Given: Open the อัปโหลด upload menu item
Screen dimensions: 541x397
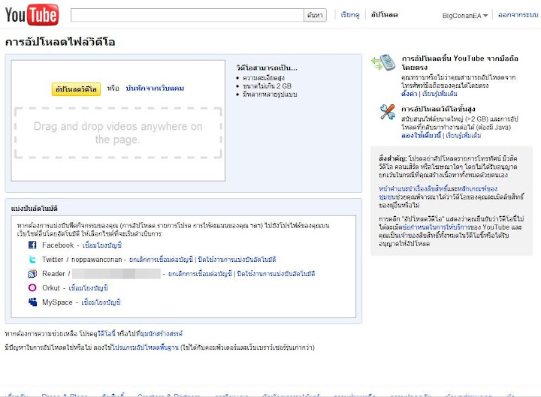Looking at the screenshot, I should 384,15.
